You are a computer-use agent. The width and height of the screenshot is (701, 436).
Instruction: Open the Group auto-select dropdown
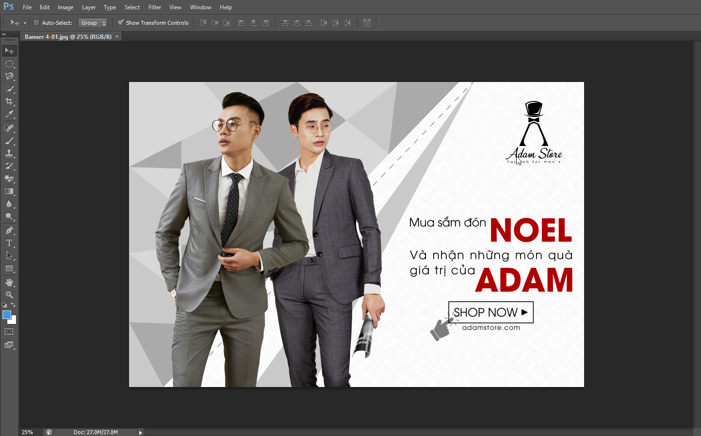click(93, 23)
